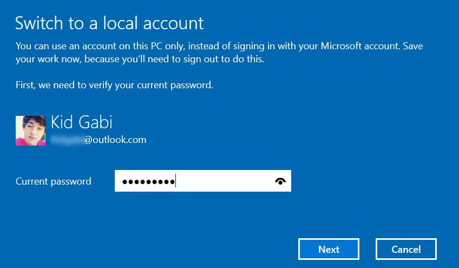459x268 pixels.
Task: Place cursor at the password text caret
Action: click(x=175, y=180)
